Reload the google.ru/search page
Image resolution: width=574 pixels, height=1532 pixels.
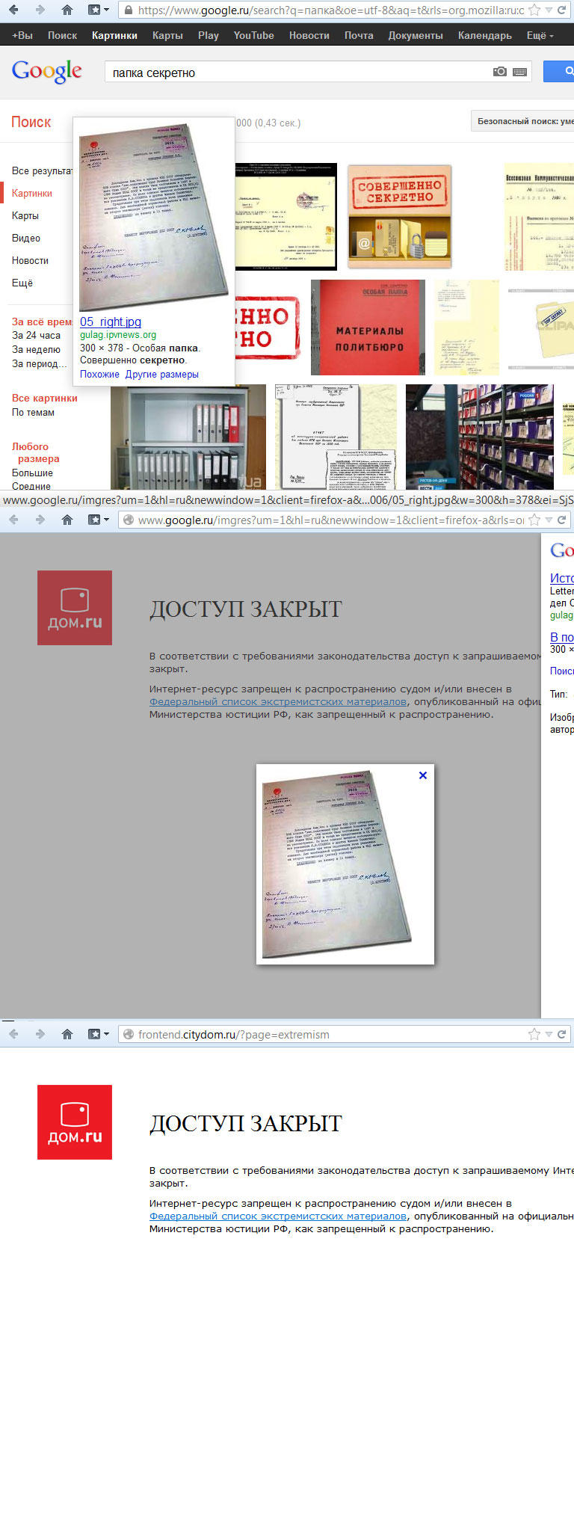point(561,10)
